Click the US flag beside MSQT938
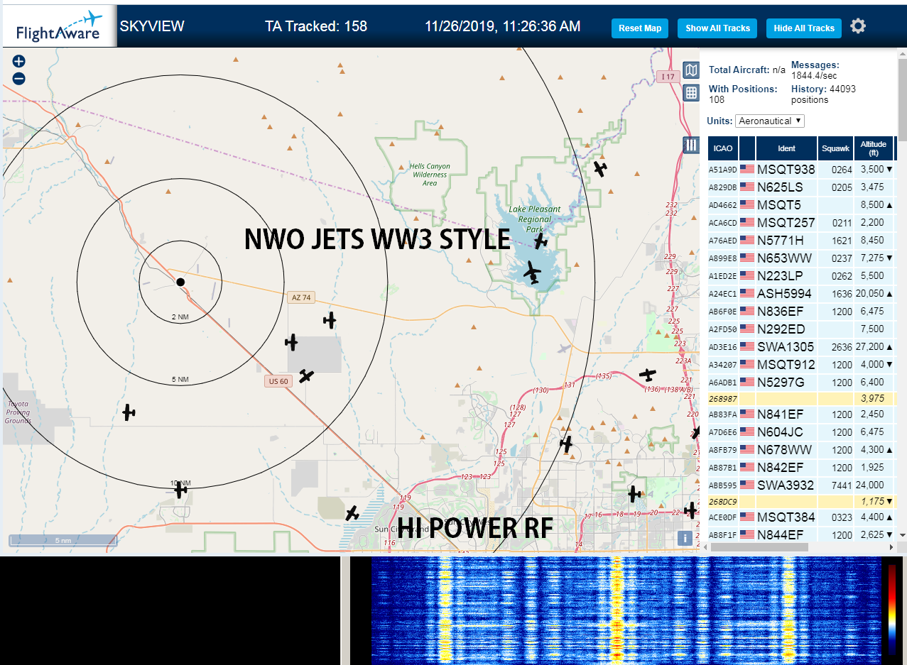The height and width of the screenshot is (665, 907). pyautogui.click(x=747, y=169)
